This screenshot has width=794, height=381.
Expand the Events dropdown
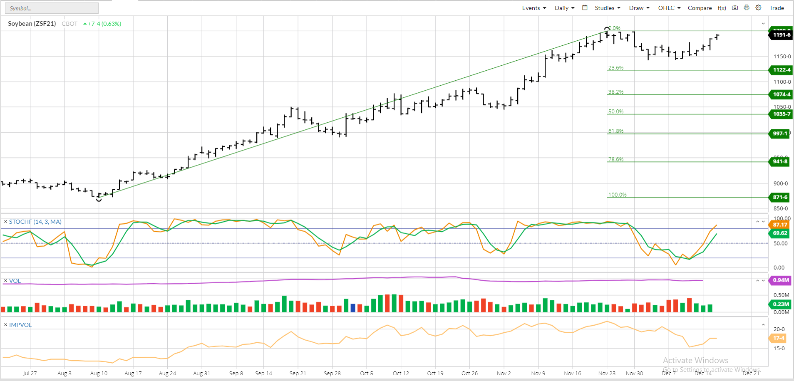coord(534,8)
